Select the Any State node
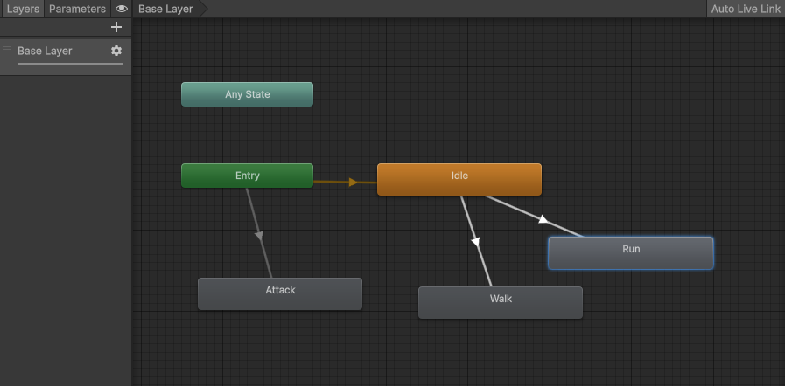 click(x=247, y=94)
